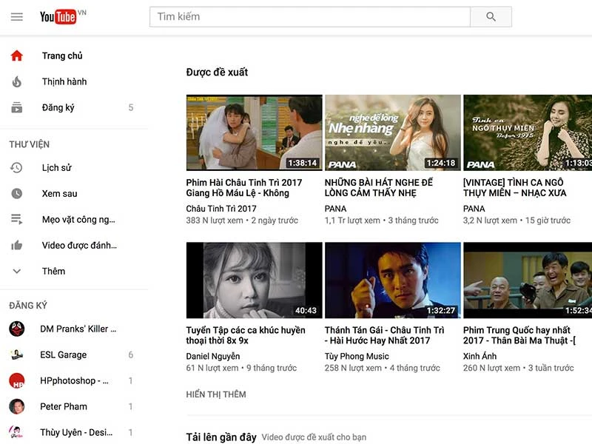Focus the Tìm kiếm search field
592x444 pixels.
pyautogui.click(x=309, y=17)
